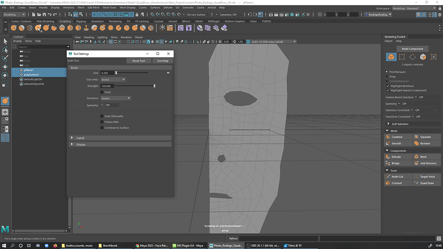Click the Combine mesh icon
443x249 pixels.
388,137
